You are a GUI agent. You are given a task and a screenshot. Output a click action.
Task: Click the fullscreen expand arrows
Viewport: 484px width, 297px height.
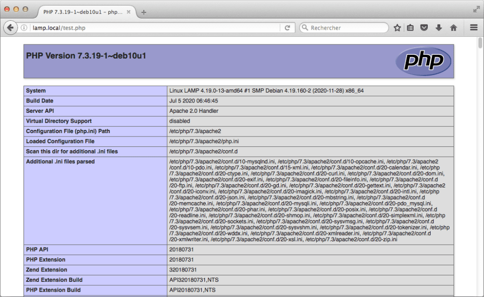tap(476, 8)
